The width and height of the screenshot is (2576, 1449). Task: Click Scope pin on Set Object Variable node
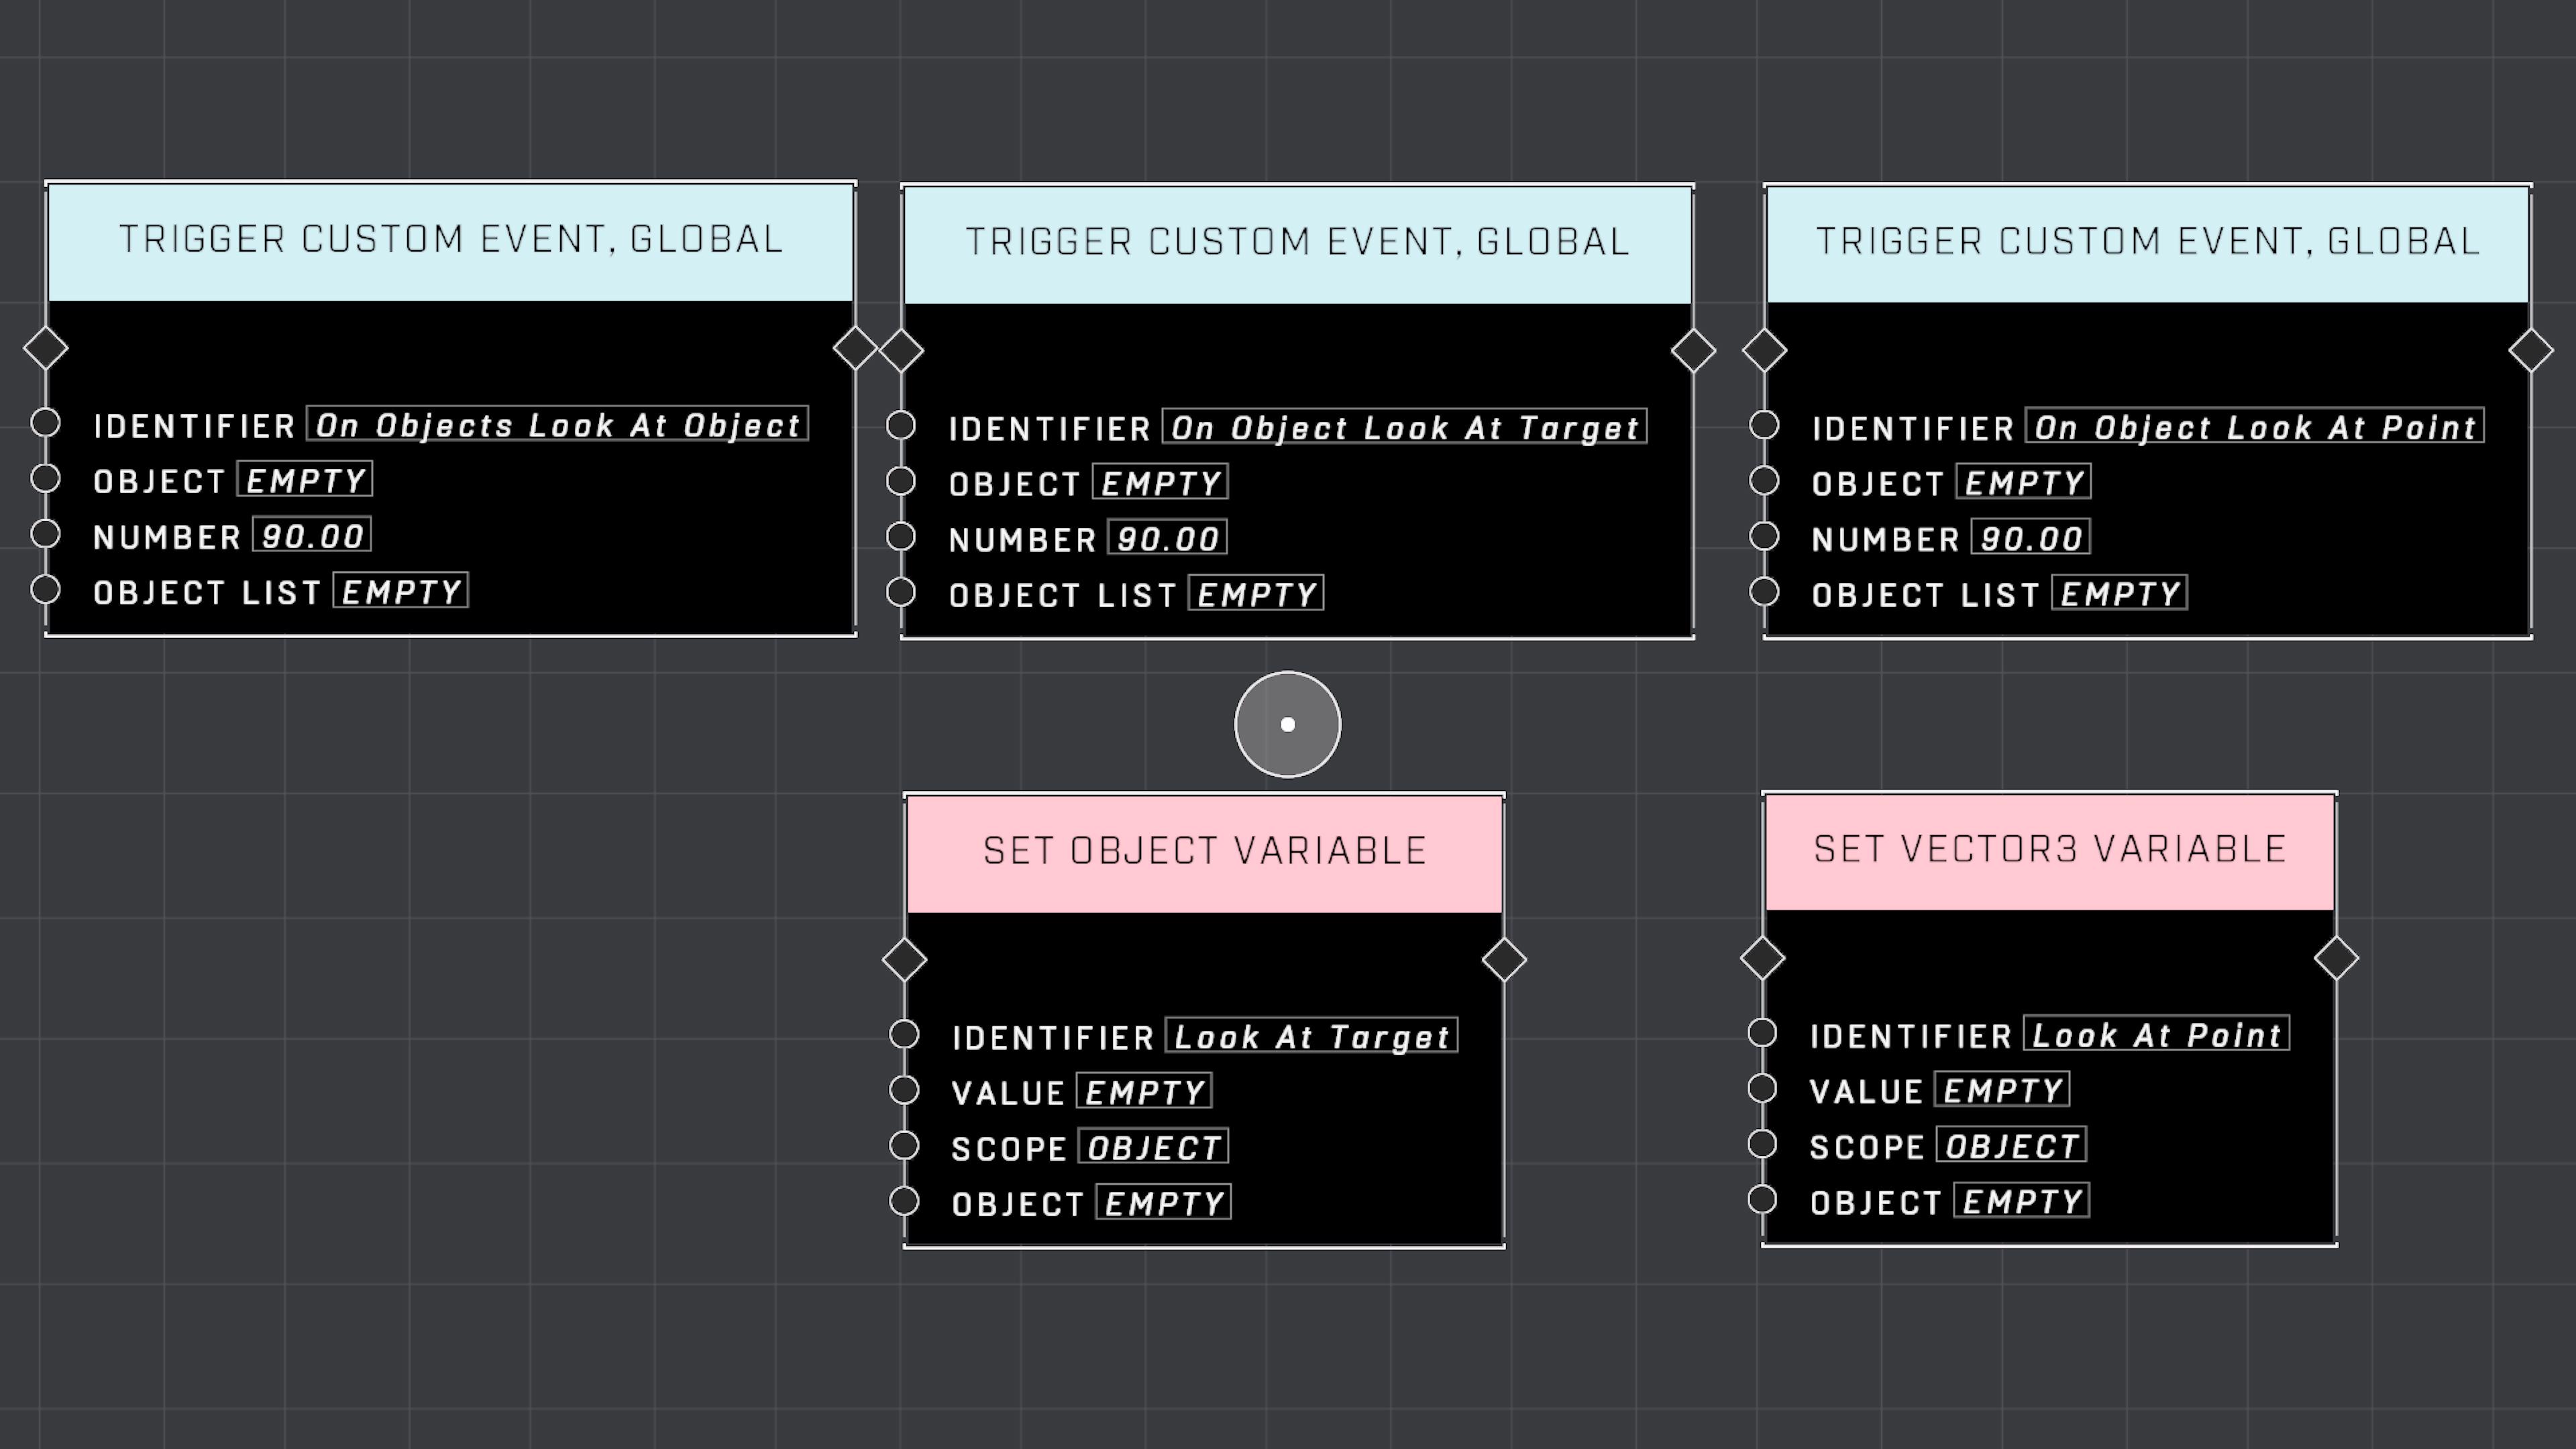(904, 1145)
